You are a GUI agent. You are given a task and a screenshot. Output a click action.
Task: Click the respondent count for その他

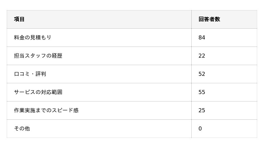point(200,128)
